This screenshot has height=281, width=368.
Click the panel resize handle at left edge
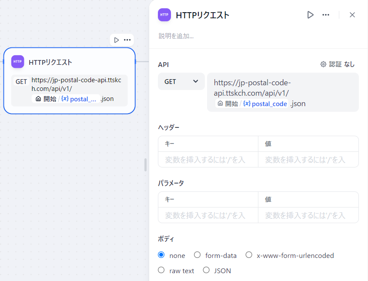pyautogui.click(x=146, y=164)
